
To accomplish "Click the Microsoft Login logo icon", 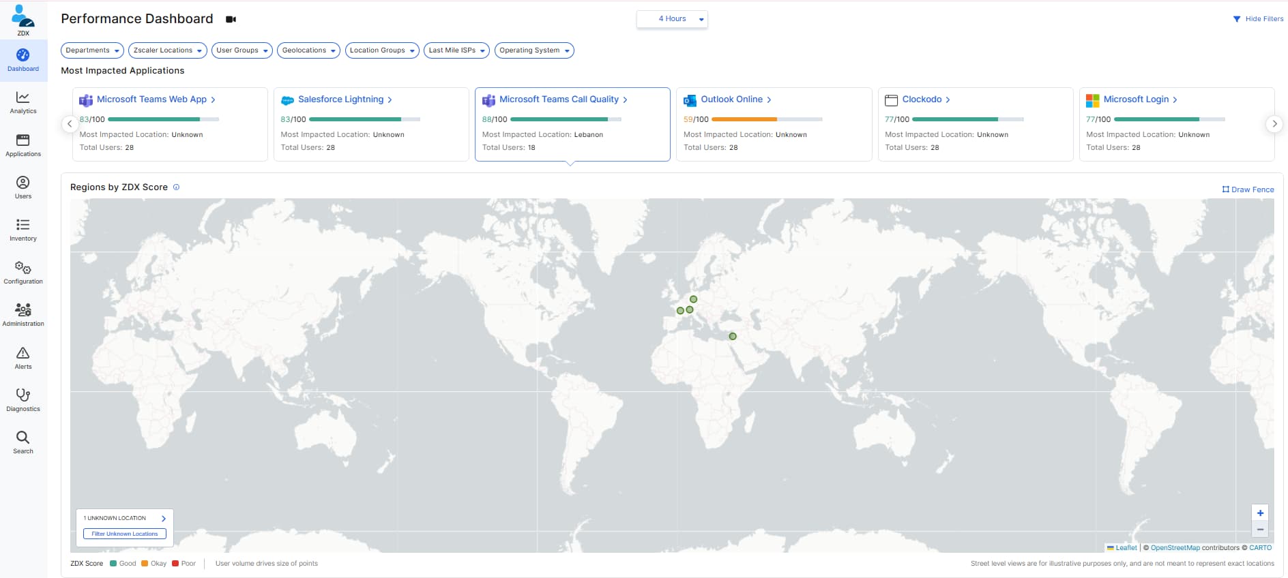I will pos(1092,100).
